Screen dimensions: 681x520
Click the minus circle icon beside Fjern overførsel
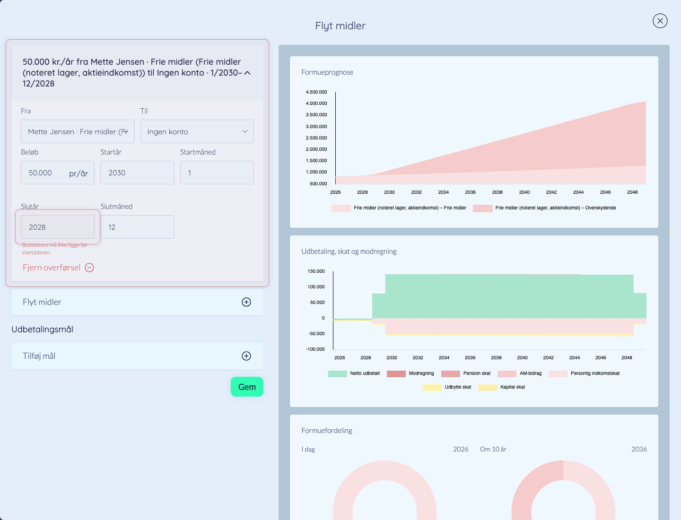(x=89, y=268)
